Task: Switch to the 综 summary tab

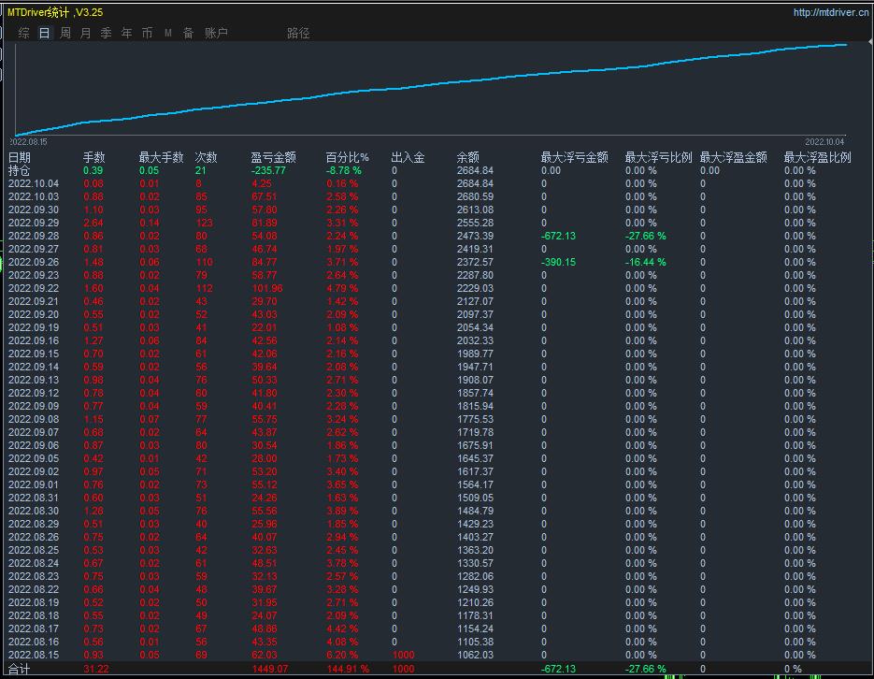Action: [24, 33]
